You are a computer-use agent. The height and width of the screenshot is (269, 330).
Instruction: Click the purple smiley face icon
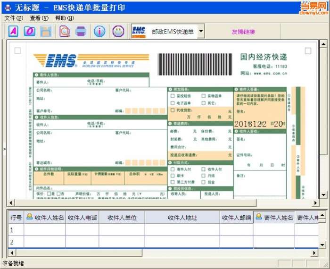click(x=118, y=32)
